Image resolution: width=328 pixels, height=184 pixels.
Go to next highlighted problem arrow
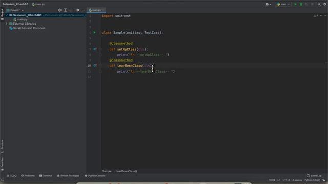pos(325,16)
